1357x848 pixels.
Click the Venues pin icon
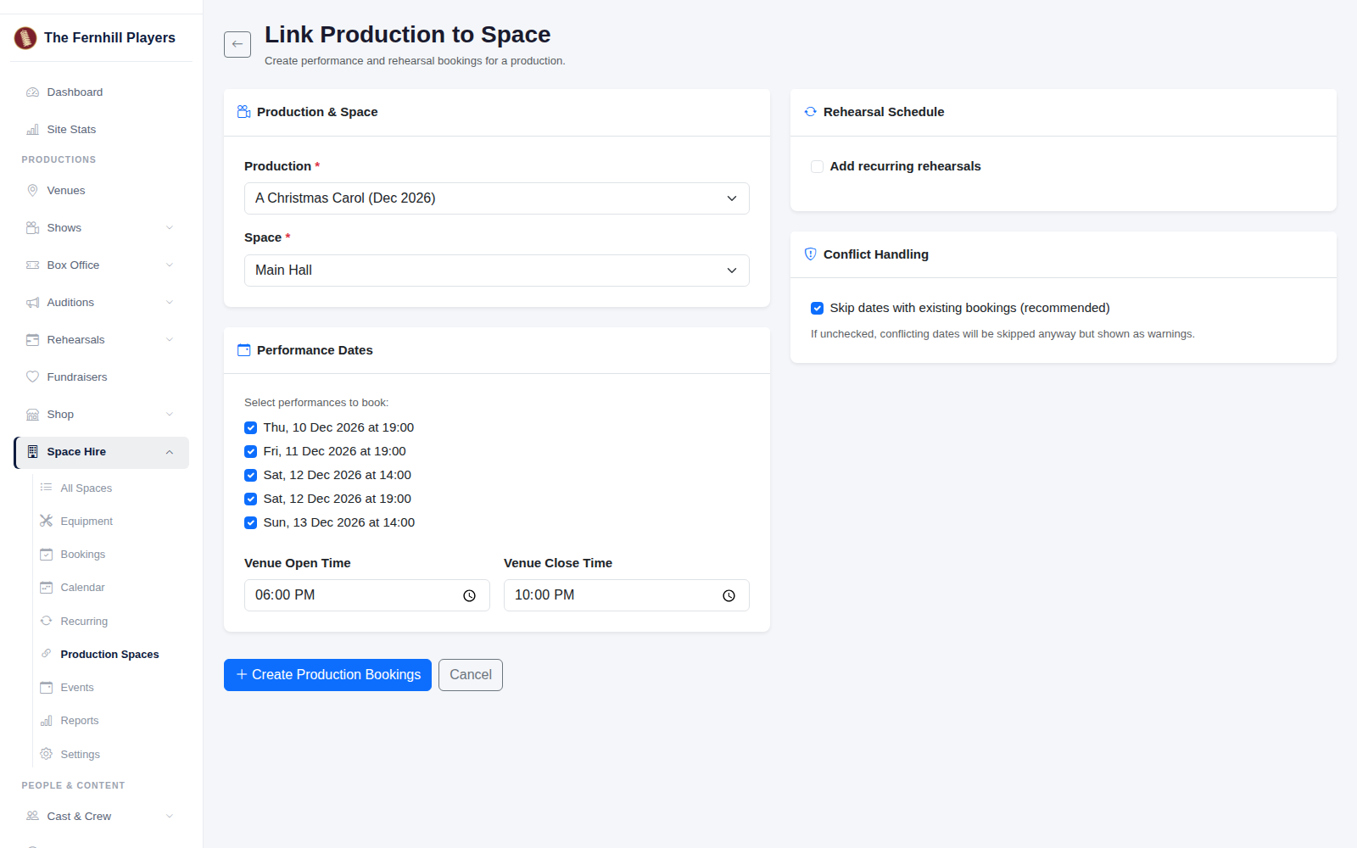(32, 190)
